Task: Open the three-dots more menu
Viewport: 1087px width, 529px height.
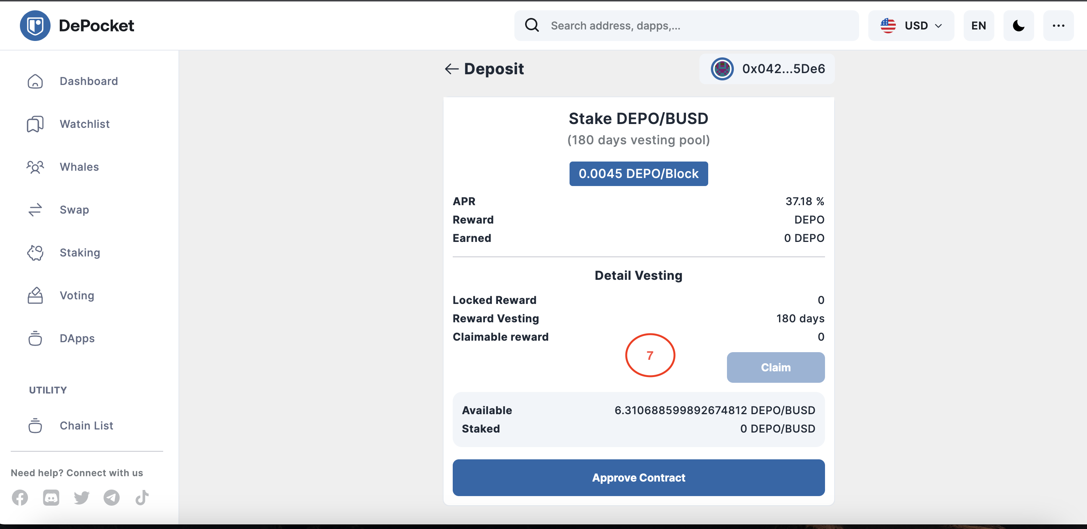Action: pyautogui.click(x=1058, y=26)
